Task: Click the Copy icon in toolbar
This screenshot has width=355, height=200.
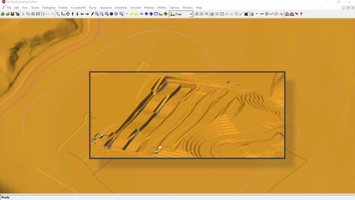Action: [28, 14]
